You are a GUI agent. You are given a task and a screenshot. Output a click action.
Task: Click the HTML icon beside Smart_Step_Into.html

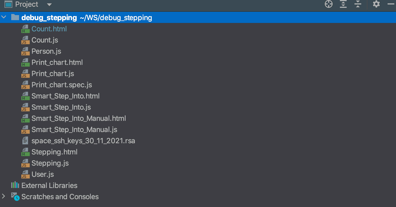pos(25,96)
